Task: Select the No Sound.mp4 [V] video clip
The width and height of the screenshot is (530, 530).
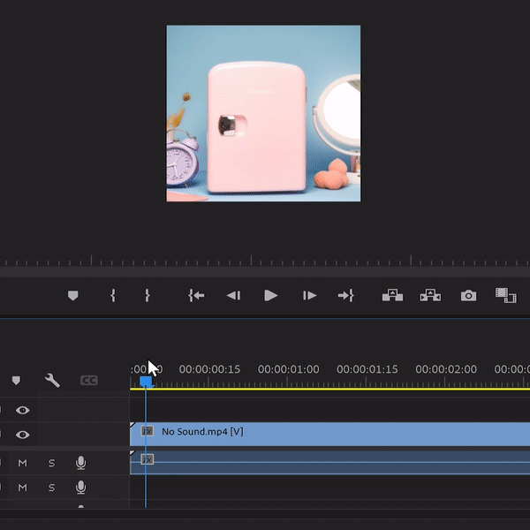Action: [x=329, y=435]
